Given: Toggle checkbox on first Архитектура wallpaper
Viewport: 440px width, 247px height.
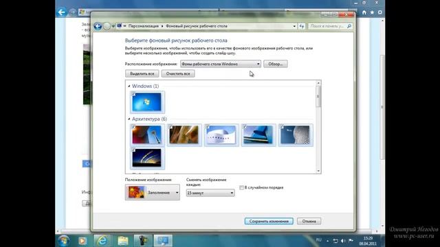Looking at the screenshot, I should pos(133,127).
